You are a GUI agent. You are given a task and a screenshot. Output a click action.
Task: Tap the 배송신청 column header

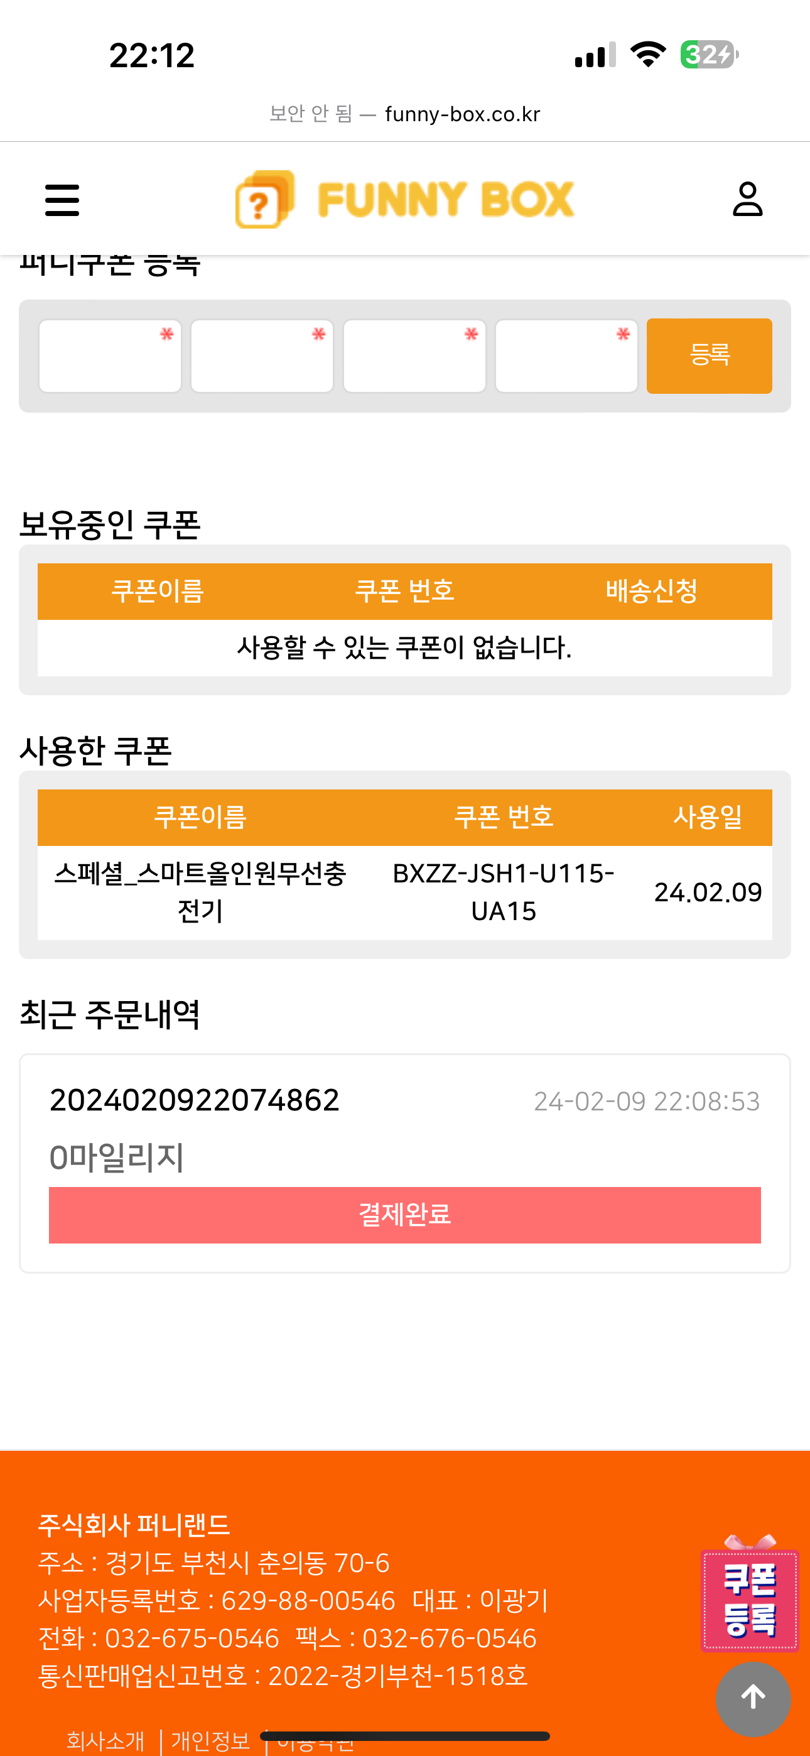coord(651,591)
